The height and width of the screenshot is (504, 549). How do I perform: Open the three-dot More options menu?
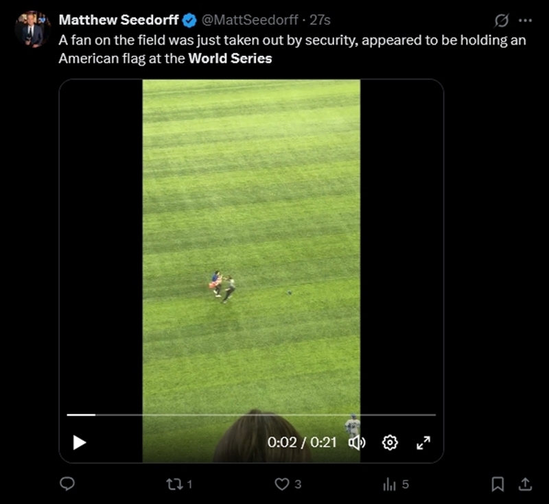(525, 20)
